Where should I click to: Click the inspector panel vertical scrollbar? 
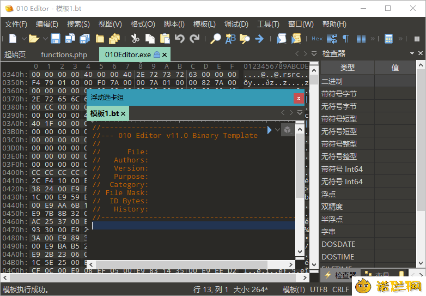[x=421, y=165]
